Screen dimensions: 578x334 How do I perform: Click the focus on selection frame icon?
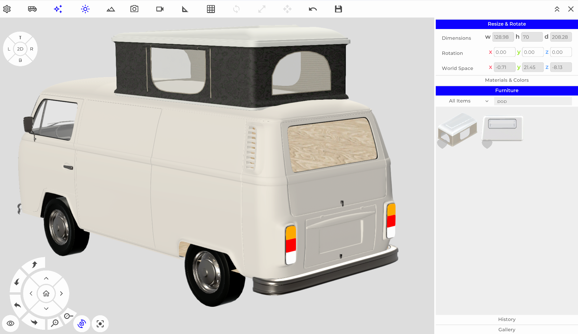pyautogui.click(x=100, y=324)
